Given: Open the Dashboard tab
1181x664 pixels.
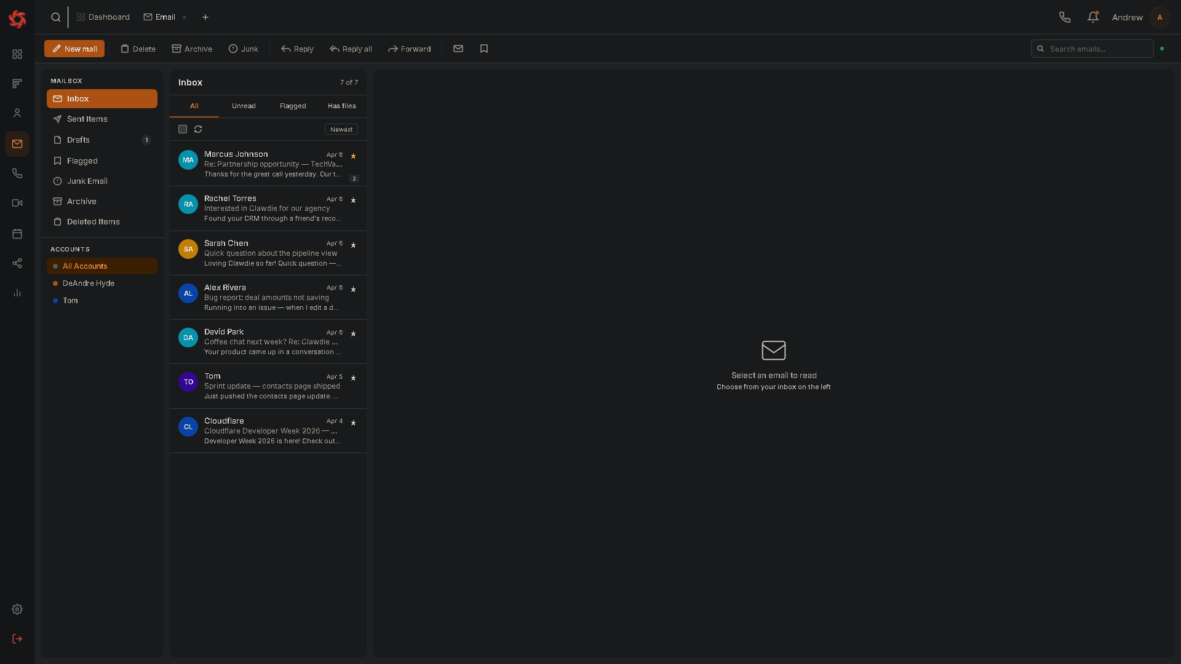Looking at the screenshot, I should [x=103, y=17].
